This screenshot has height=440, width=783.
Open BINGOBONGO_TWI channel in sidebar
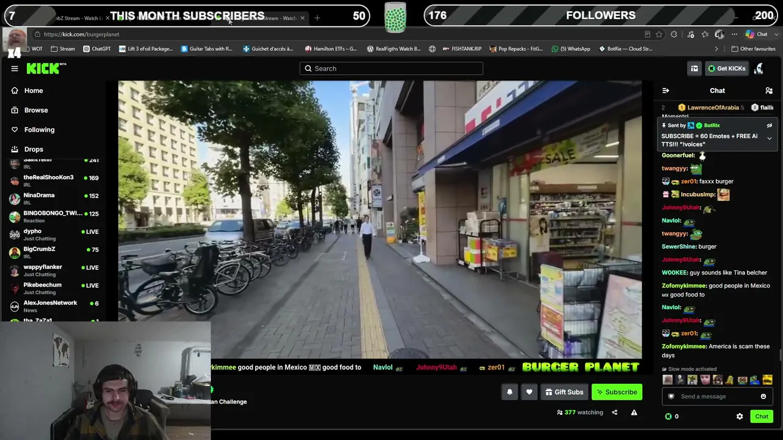(54, 216)
